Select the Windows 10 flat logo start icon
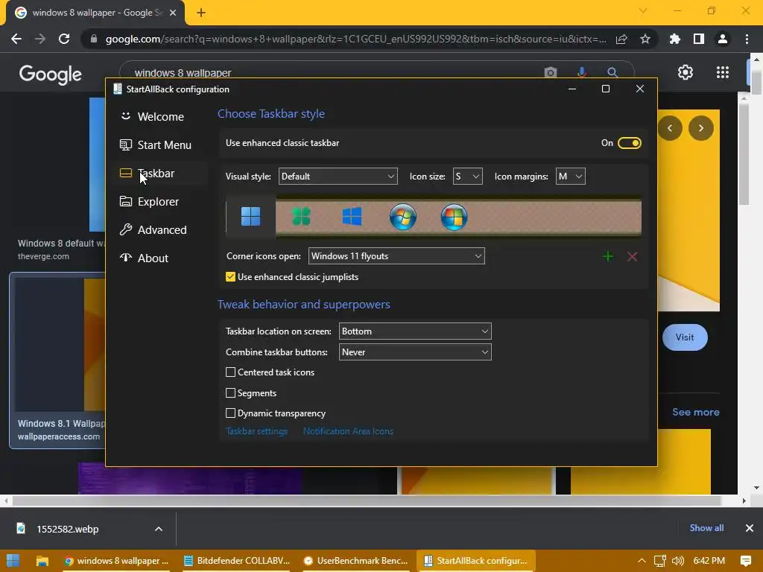 pyautogui.click(x=352, y=217)
